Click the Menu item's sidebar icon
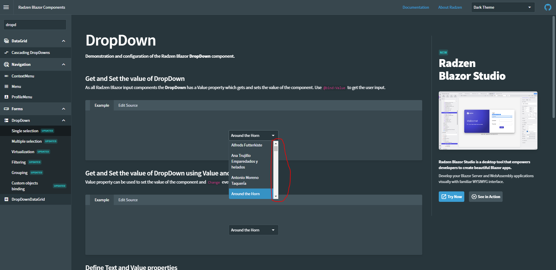The width and height of the screenshot is (556, 270). point(6,86)
